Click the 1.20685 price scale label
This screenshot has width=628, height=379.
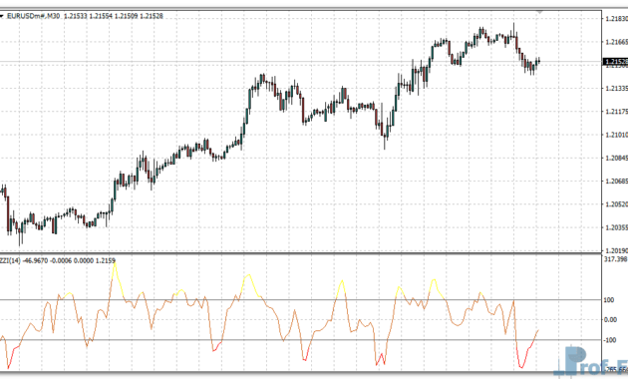click(x=616, y=182)
